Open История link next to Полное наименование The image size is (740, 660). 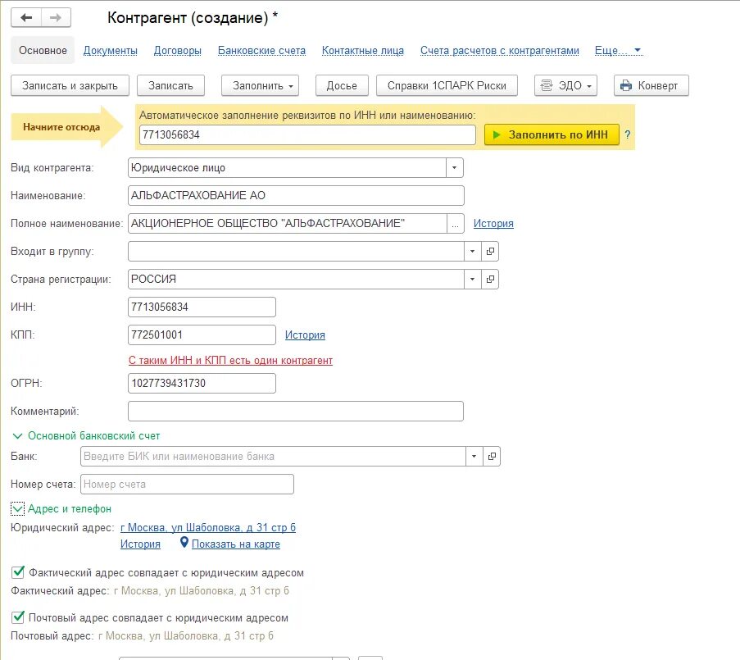pos(493,223)
